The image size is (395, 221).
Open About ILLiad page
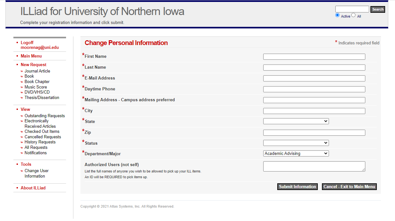(x=33, y=188)
